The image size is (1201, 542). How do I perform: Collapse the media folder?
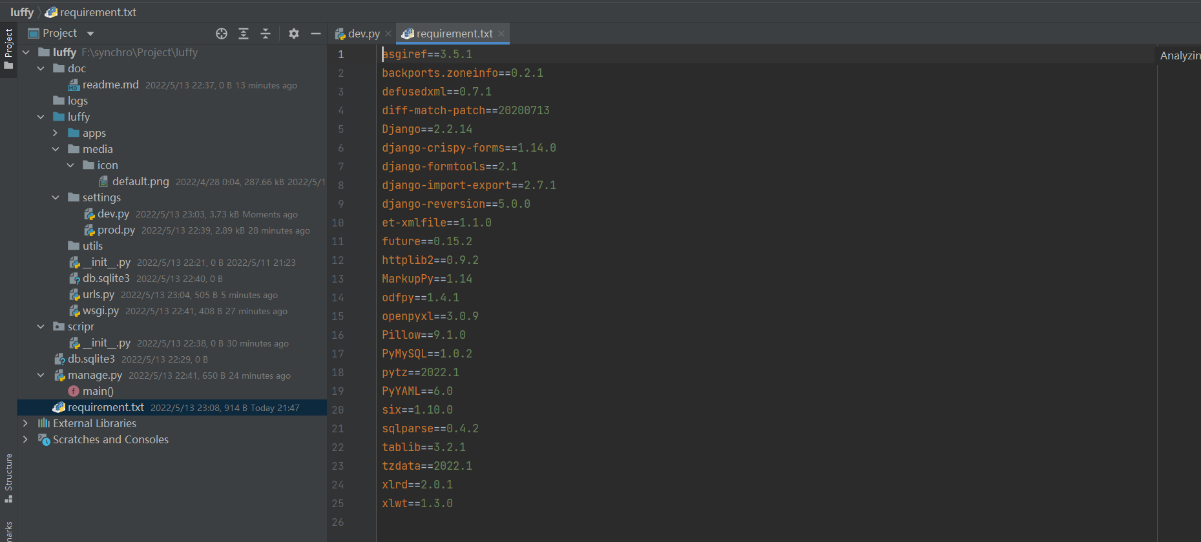coord(56,149)
